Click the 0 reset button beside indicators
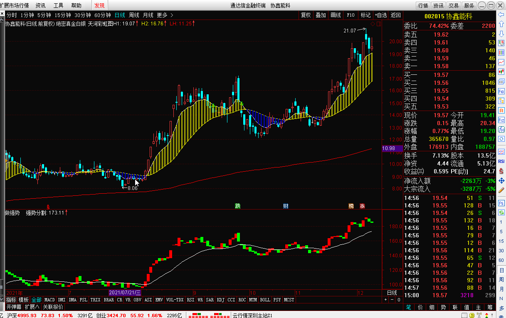The image size is (506, 318). 399,300
